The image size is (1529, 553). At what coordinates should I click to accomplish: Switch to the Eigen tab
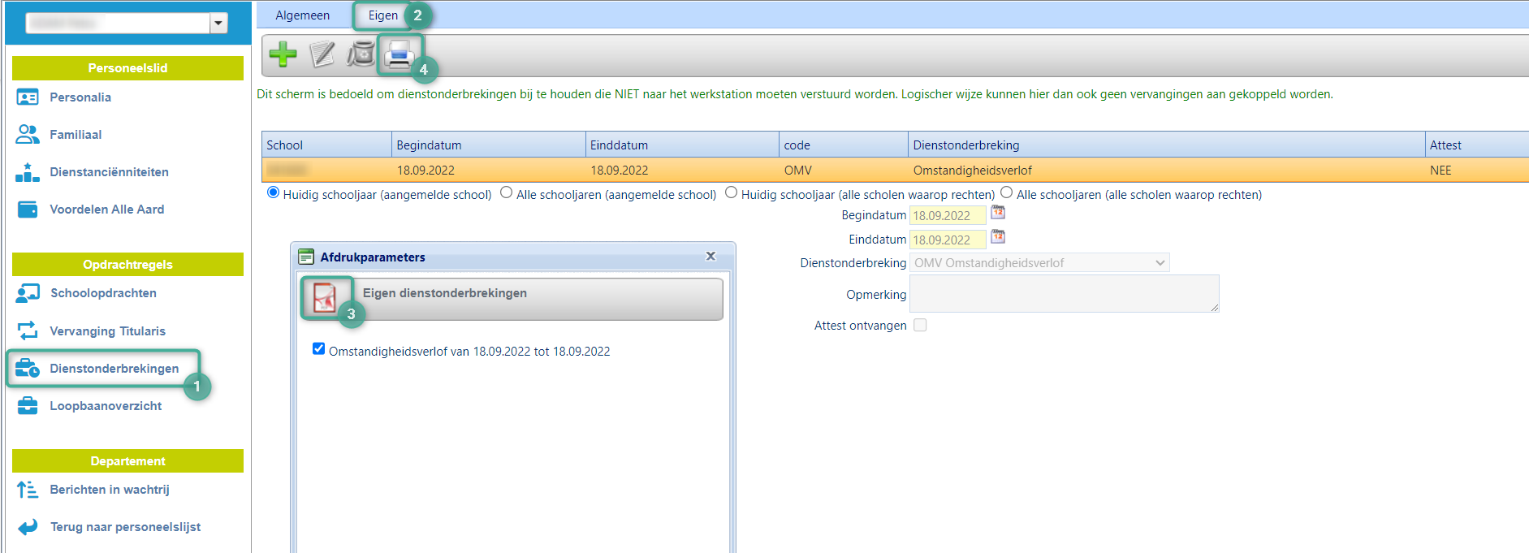[x=382, y=15]
